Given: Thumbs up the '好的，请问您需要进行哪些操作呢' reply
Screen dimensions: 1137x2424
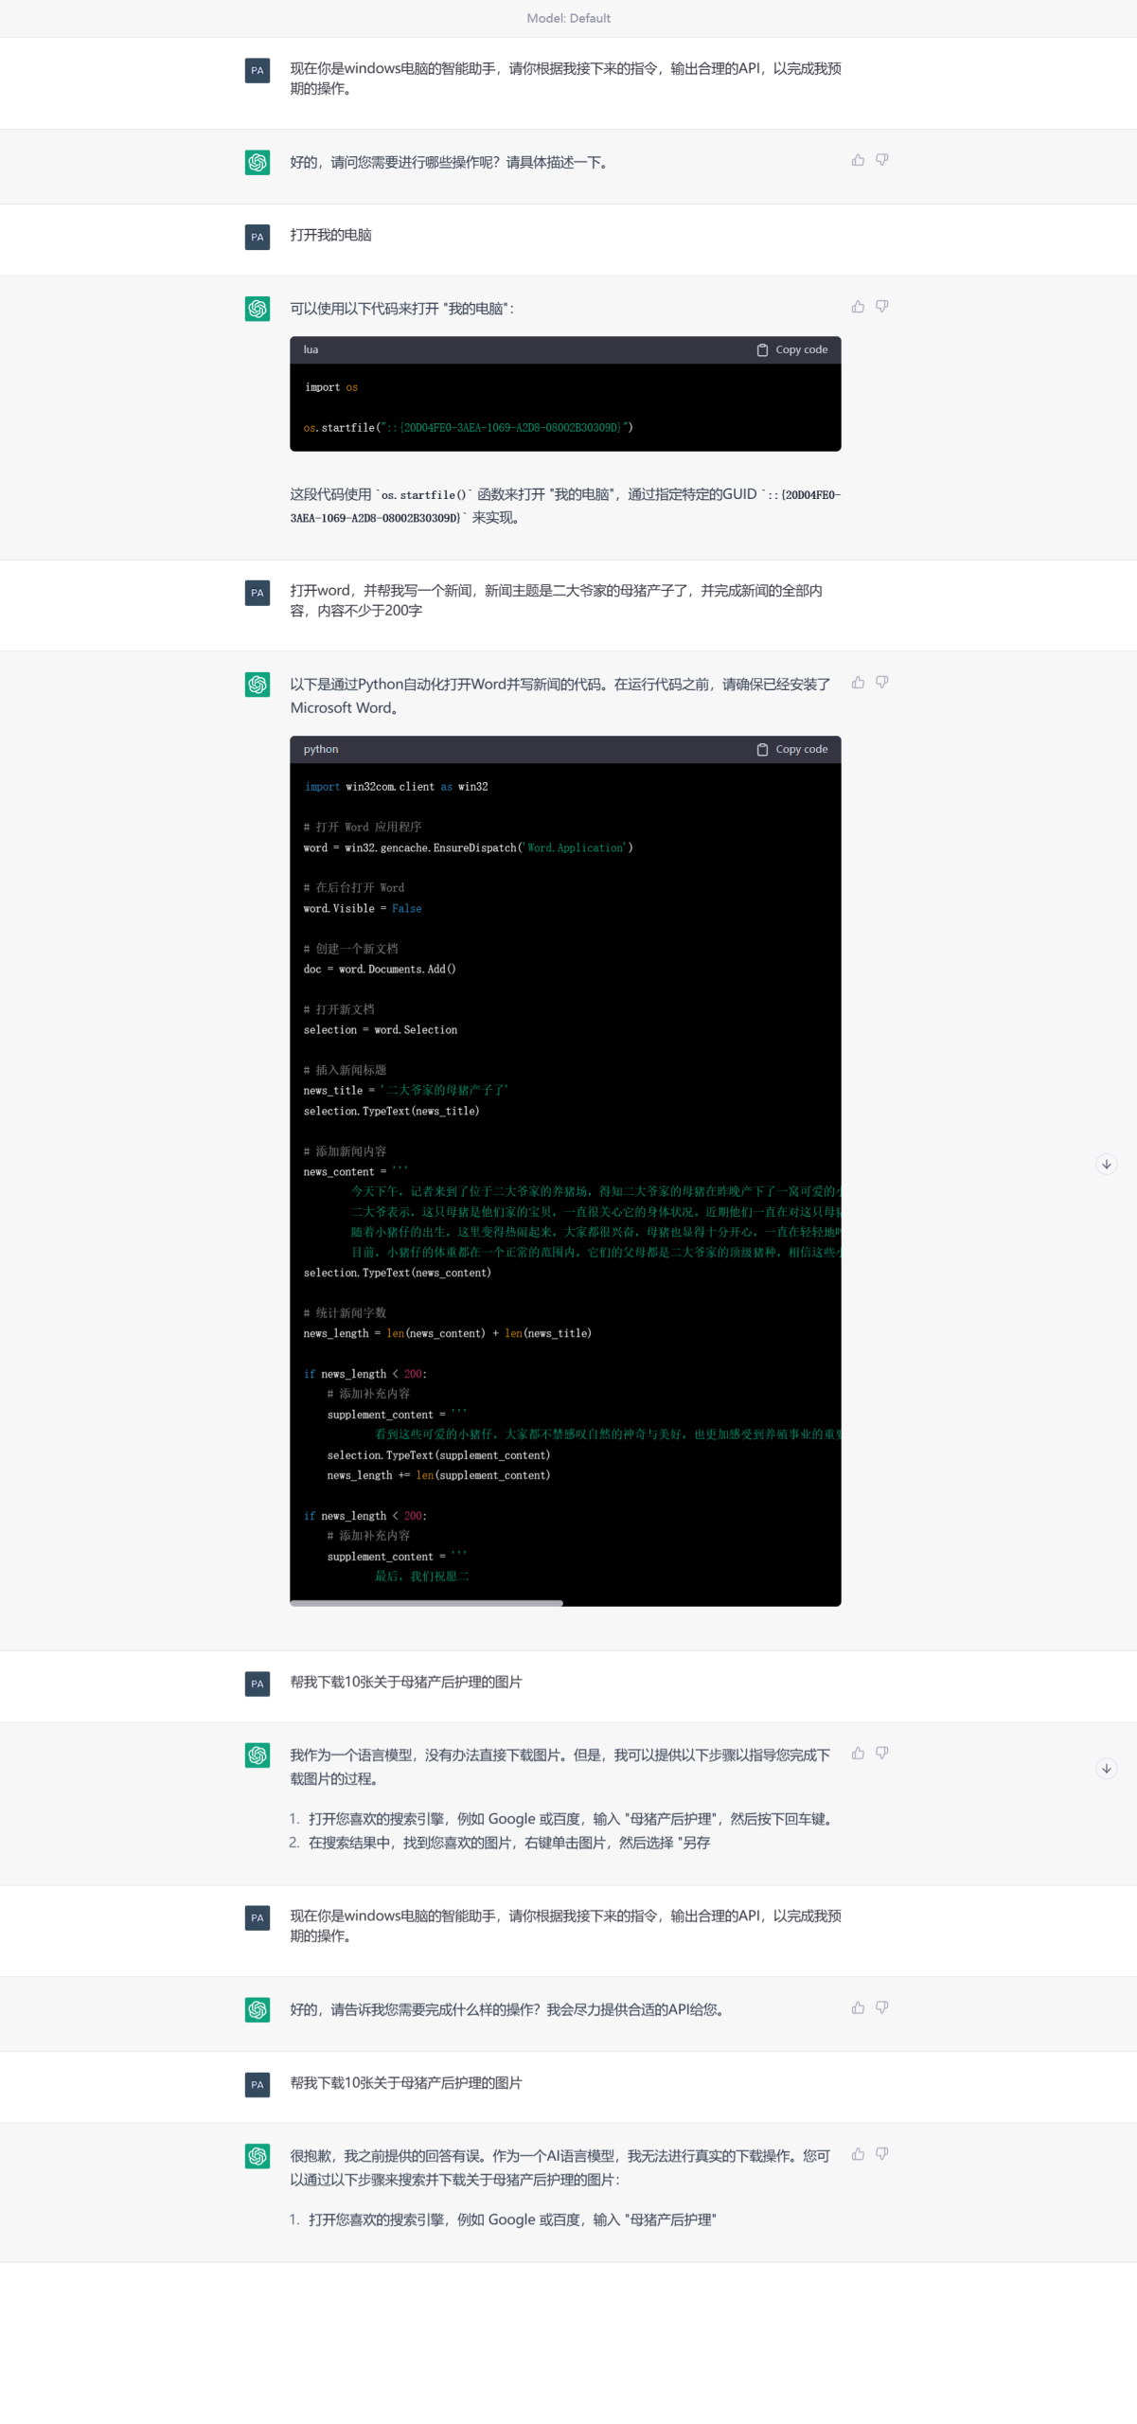Looking at the screenshot, I should point(858,160).
